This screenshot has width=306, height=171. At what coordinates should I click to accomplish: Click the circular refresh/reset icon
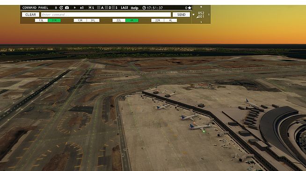(x=61, y=7)
